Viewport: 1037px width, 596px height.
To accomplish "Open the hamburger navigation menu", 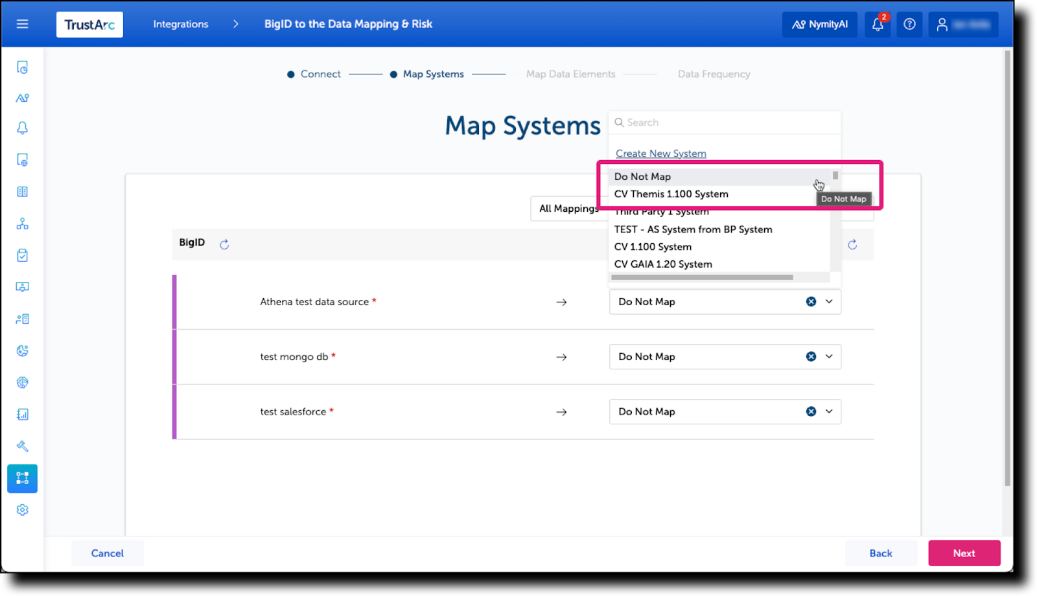I will click(22, 24).
